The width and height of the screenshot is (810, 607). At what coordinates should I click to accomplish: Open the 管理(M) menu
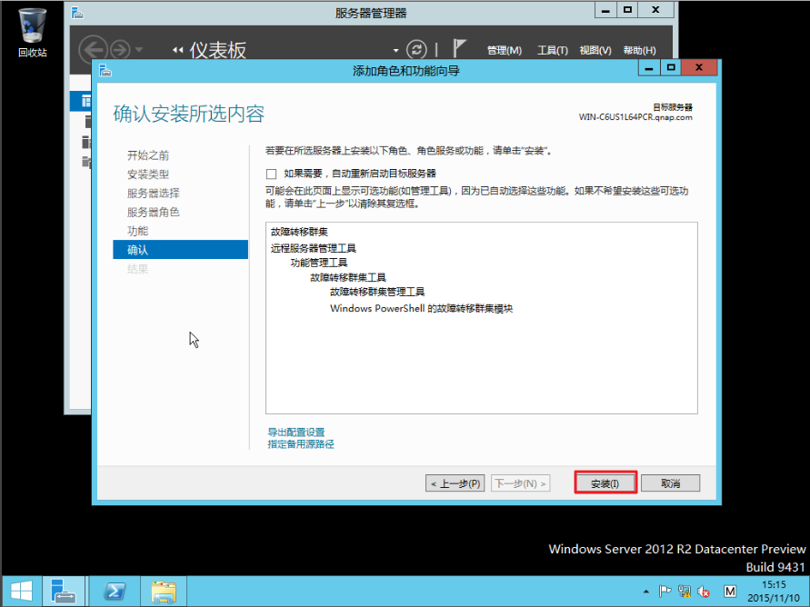(505, 51)
